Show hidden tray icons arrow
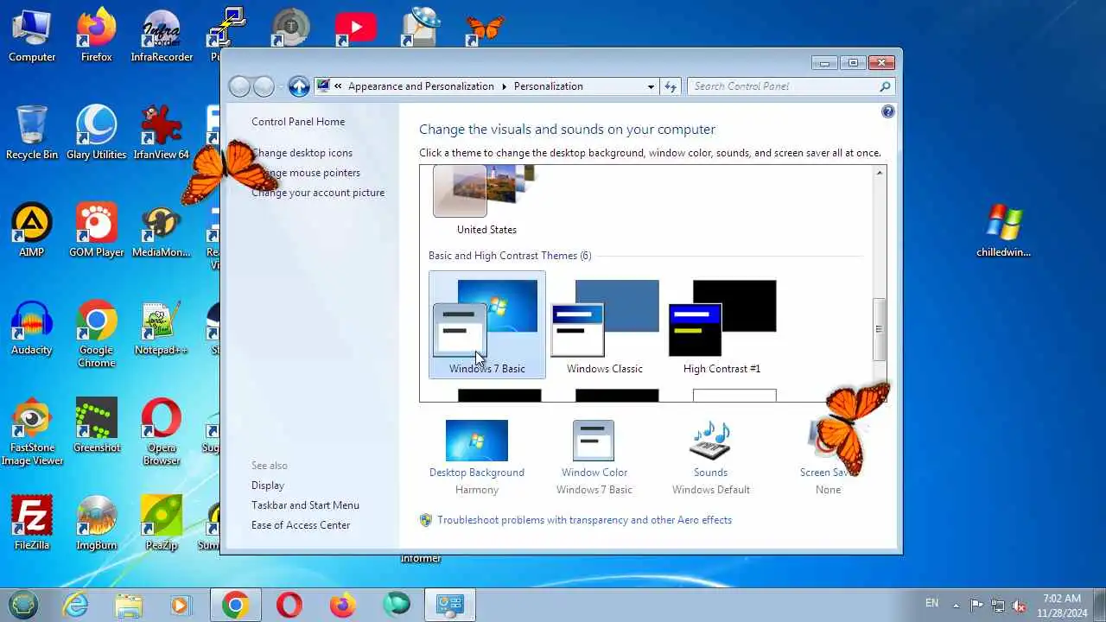Viewport: 1106px width, 622px height. pyautogui.click(x=956, y=605)
